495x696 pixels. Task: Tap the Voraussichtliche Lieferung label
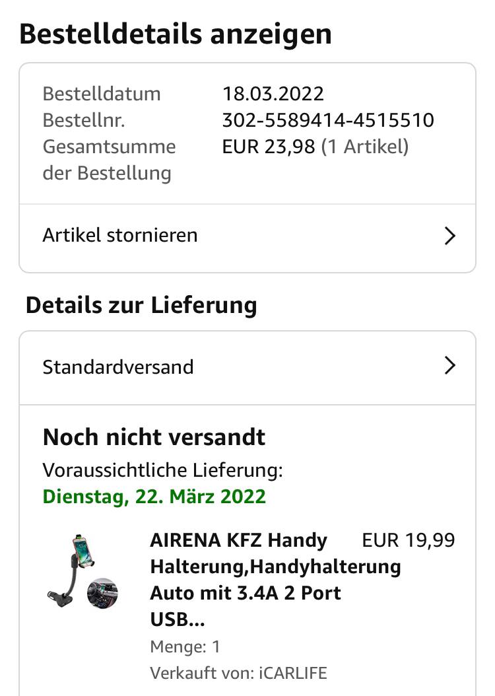click(x=163, y=470)
